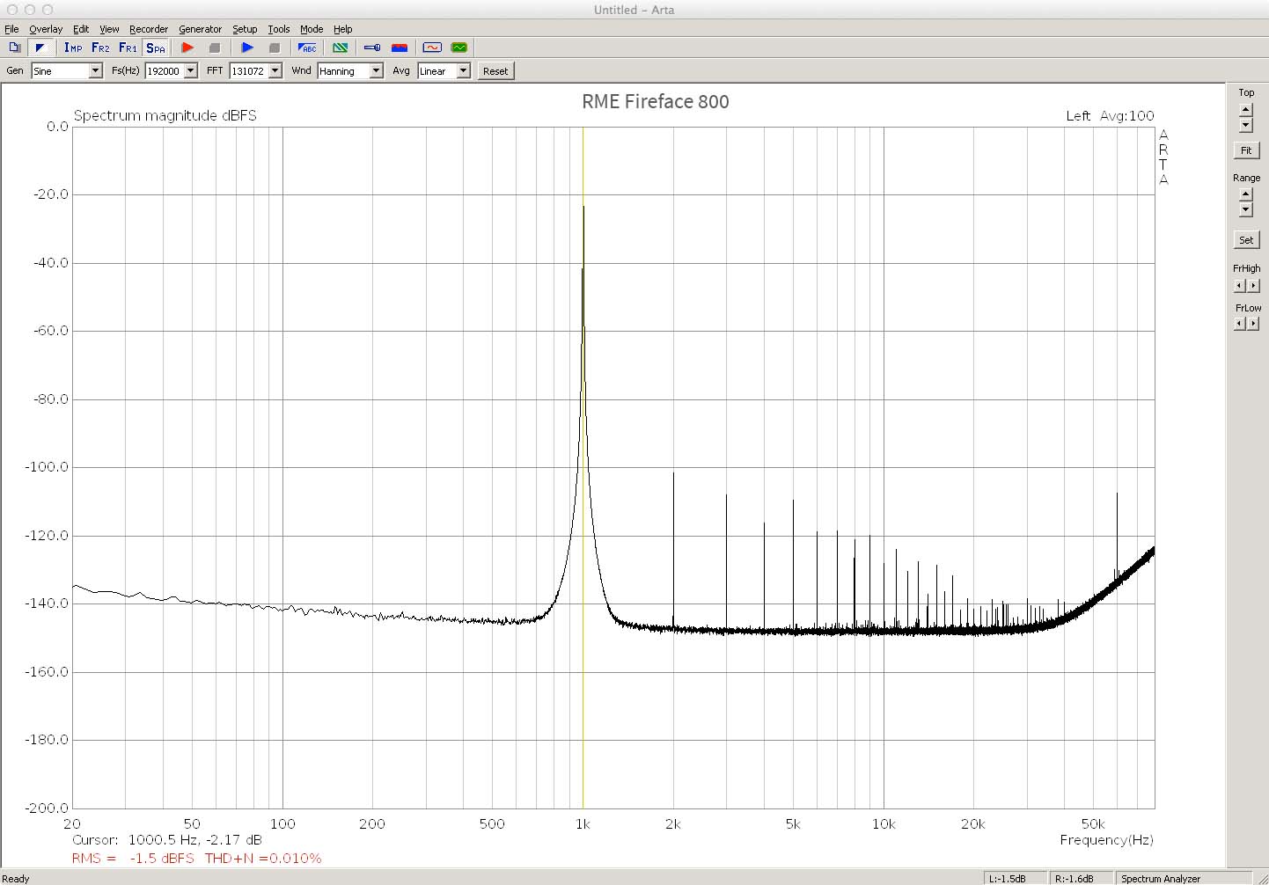Viewport: 1269px width, 885px height.
Task: Click the green striped curve toolbar icon
Action: click(340, 48)
